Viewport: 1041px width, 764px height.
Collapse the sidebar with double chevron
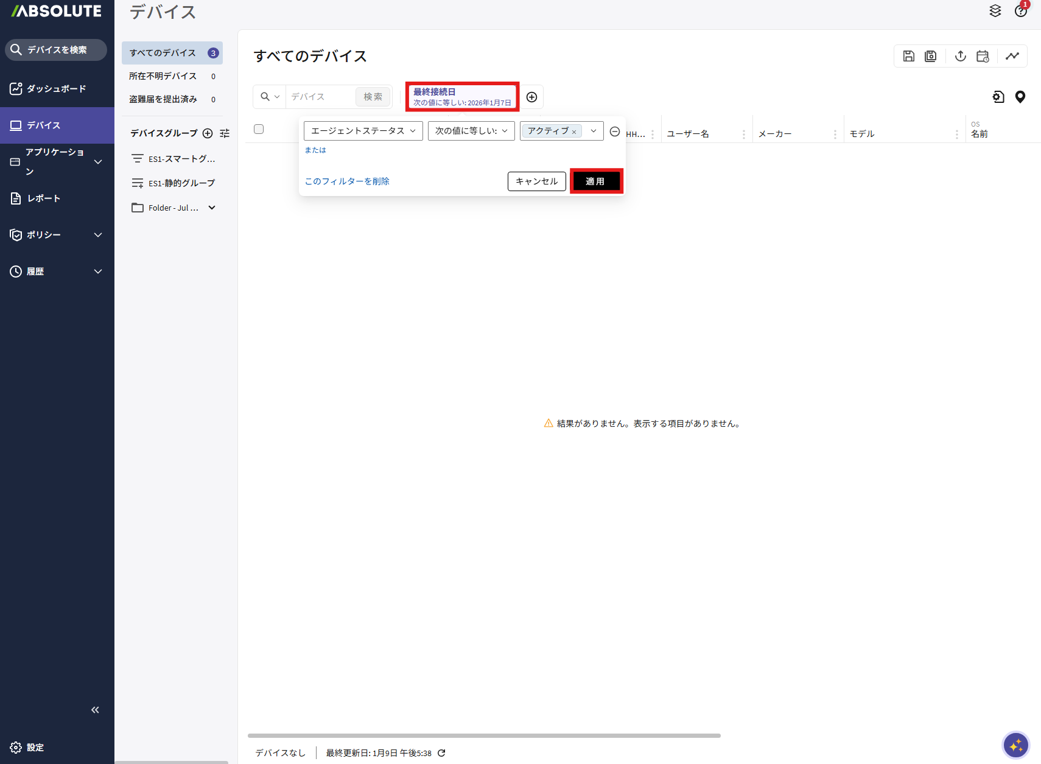(x=95, y=710)
